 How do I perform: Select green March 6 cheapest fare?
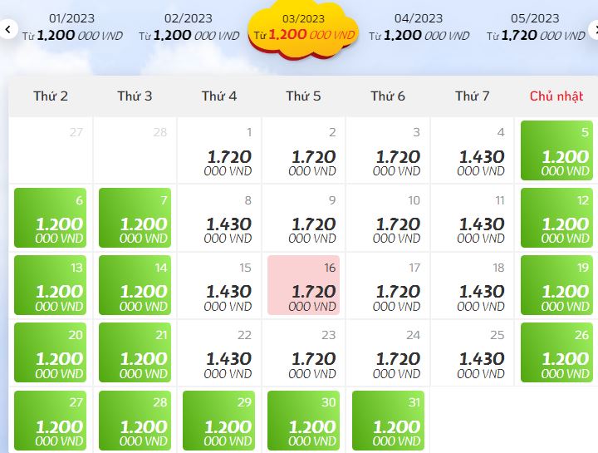(x=51, y=218)
